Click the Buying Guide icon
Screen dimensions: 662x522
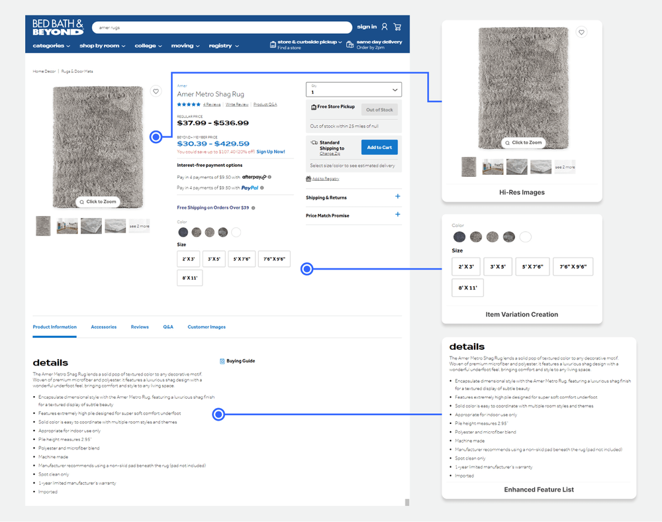[x=222, y=361]
